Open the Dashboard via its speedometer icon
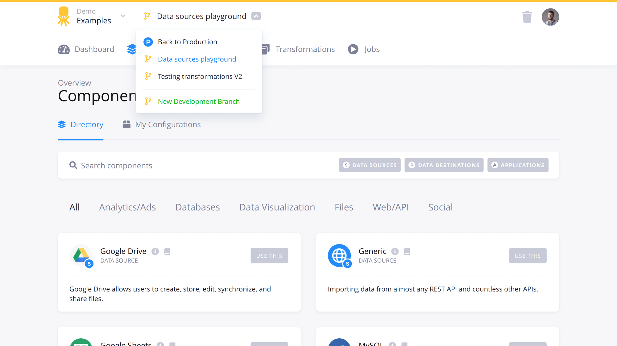Screen dimensions: 617x346 (64, 49)
